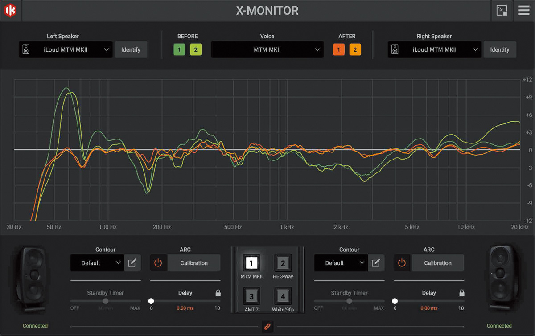Image resolution: width=535 pixels, height=336 pixels.
Task: Open the left Contour Default dropdown
Action: pos(97,263)
